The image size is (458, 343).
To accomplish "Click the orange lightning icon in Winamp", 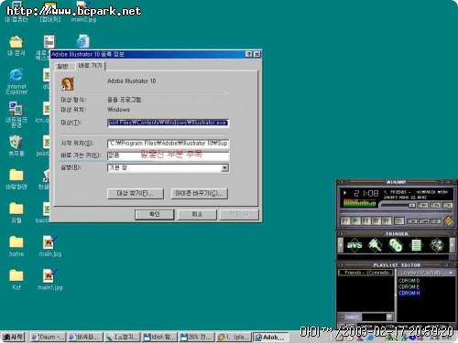I will (448, 220).
